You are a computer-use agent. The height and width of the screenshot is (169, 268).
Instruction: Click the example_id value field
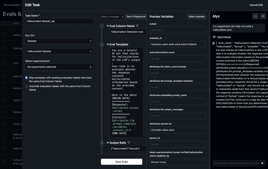(178, 44)
